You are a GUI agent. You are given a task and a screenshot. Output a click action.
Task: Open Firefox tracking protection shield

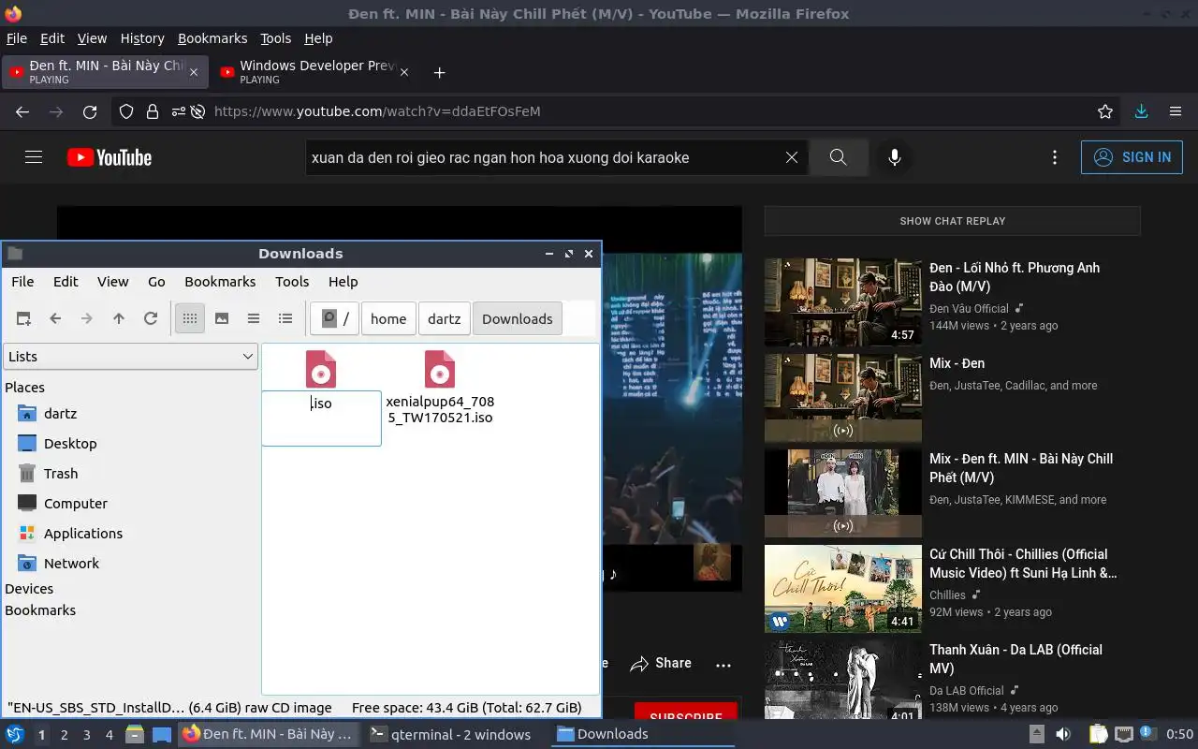(126, 111)
